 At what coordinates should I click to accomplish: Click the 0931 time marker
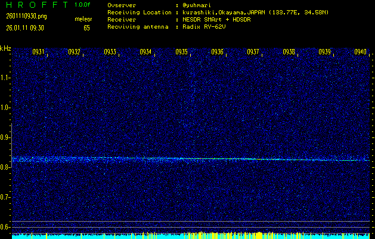(38, 52)
